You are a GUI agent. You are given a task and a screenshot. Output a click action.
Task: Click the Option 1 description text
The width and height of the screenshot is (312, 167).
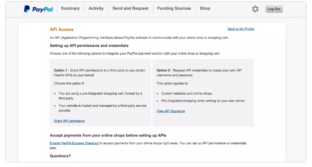[99, 73]
